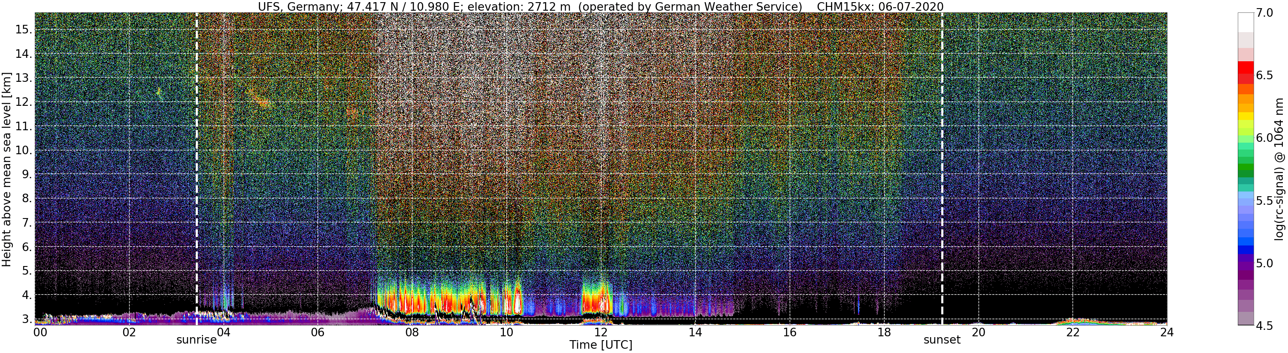This screenshot has width=1288, height=353.
Task: Click the height axis tick '6.'
Action: coord(27,247)
